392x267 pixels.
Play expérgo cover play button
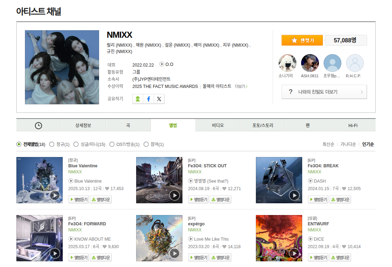pos(175,253)
